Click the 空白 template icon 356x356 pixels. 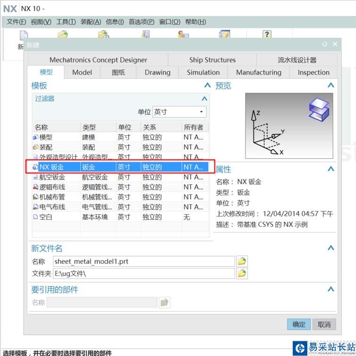pos(35,217)
